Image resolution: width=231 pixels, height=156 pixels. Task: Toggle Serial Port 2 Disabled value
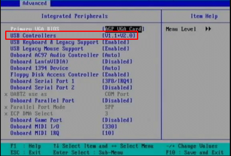click(117, 88)
